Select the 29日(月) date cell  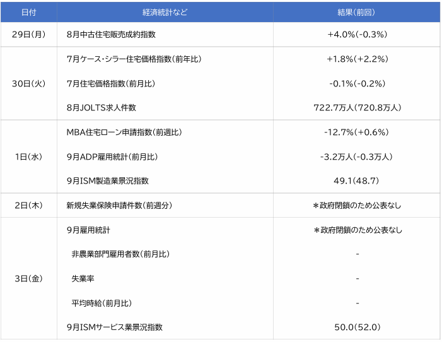[x=28, y=35]
